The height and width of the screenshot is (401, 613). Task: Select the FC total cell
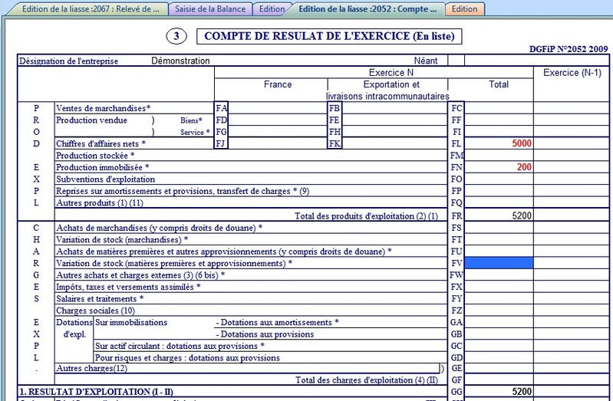[499, 108]
